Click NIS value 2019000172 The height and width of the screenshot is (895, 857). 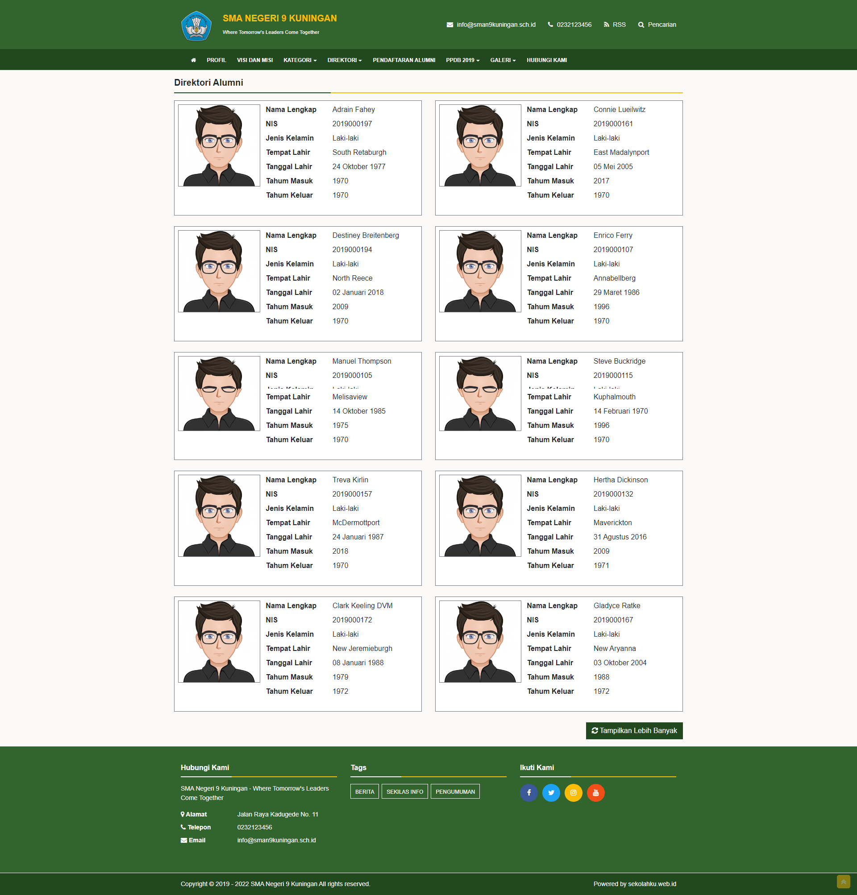352,620
